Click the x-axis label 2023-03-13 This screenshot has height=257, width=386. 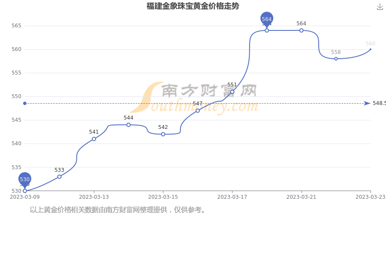(x=94, y=197)
